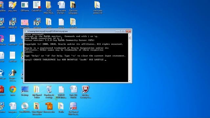Click the 'Copyright (c) 2000, 2010' line

[x=73, y=44]
